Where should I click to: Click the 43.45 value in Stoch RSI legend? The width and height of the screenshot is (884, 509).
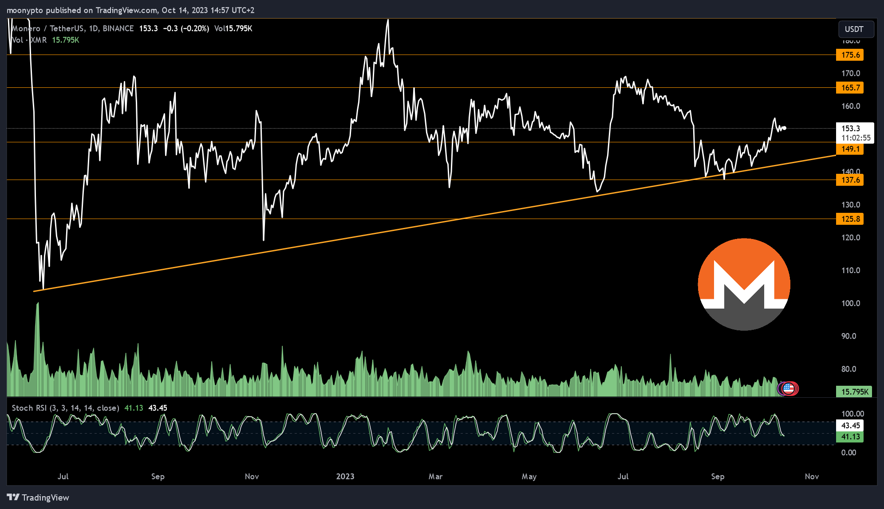(x=158, y=408)
